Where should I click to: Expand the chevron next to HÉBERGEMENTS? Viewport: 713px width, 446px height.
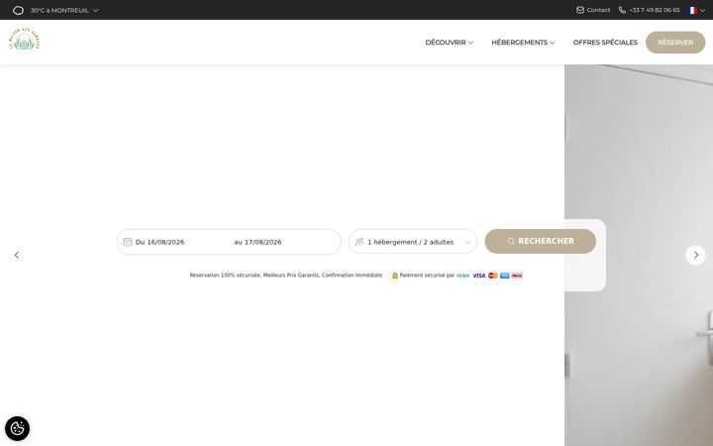[553, 43]
